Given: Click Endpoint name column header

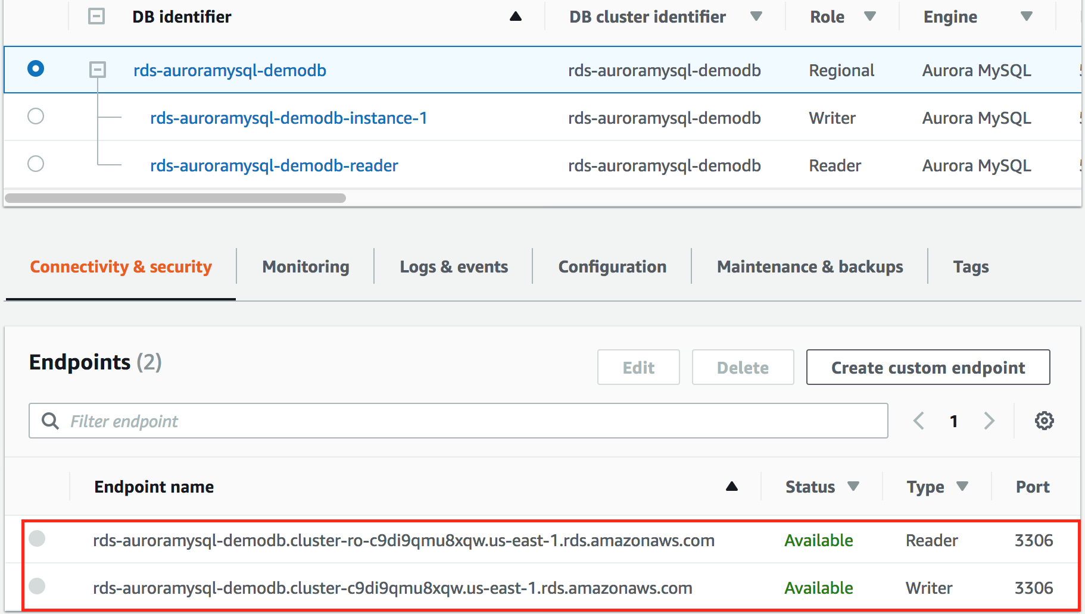Looking at the screenshot, I should [154, 487].
